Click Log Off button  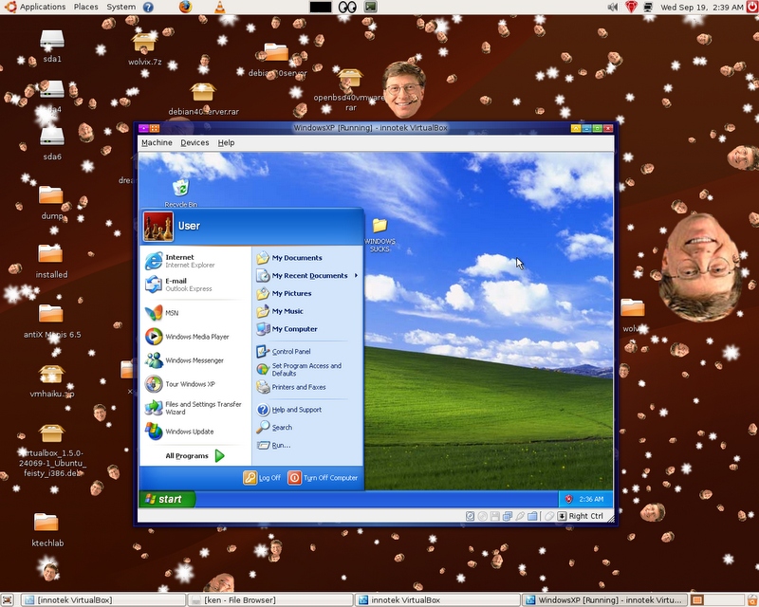pos(262,478)
